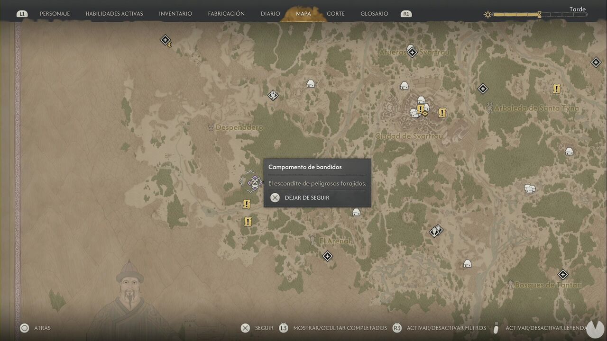Click the Ciudad de Svartrau label
This screenshot has width=607, height=341.
click(x=409, y=136)
